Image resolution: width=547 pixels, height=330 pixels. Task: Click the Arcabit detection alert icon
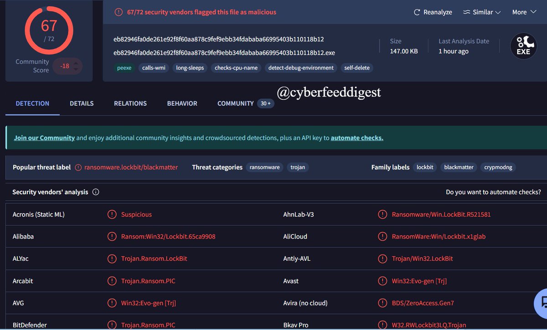pyautogui.click(x=112, y=281)
